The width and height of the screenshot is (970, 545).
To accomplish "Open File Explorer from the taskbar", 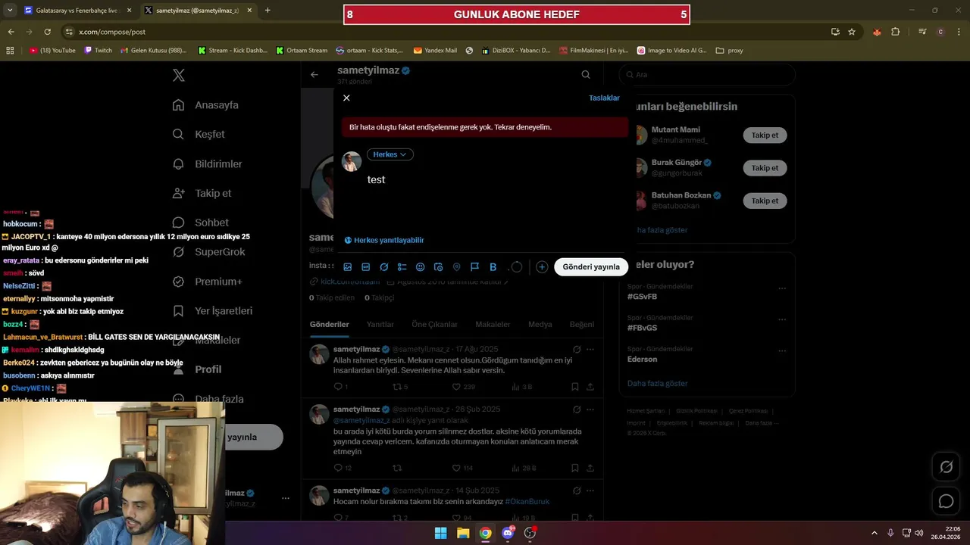I will [463, 533].
